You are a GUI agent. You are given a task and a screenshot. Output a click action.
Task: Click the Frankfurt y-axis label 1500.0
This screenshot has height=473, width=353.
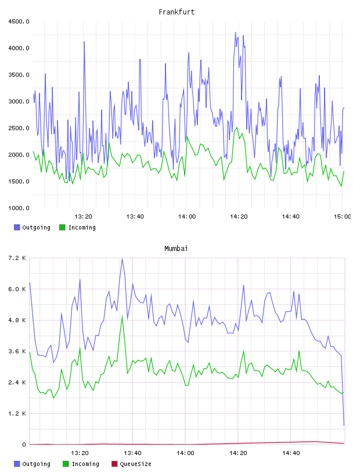[19, 181]
